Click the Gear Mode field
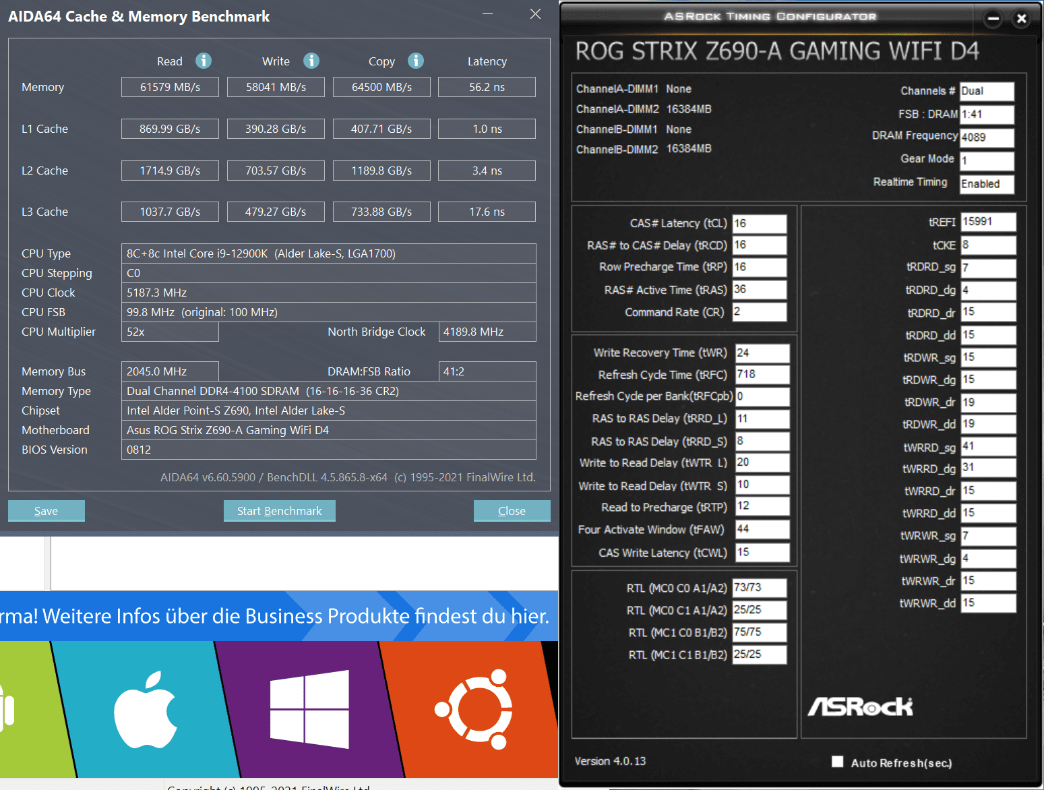This screenshot has width=1044, height=790. [x=987, y=160]
